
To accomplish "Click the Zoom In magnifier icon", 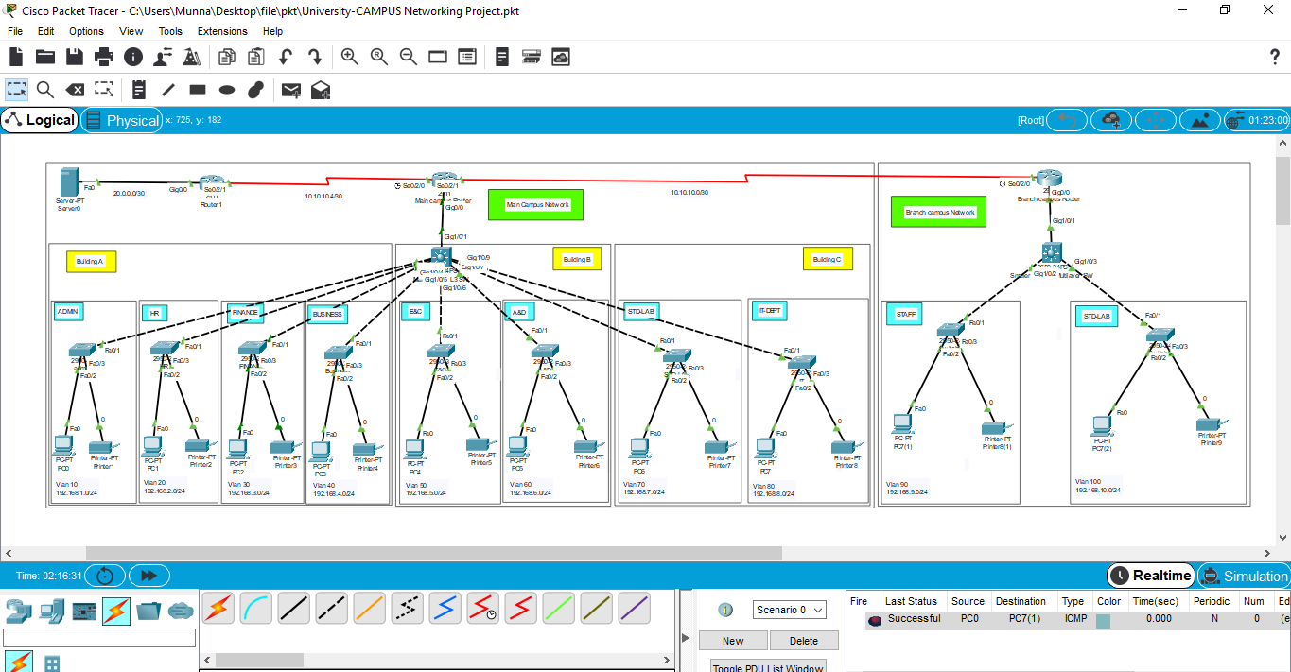I will point(350,57).
